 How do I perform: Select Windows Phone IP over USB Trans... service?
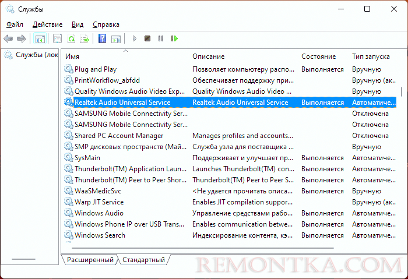(129, 224)
